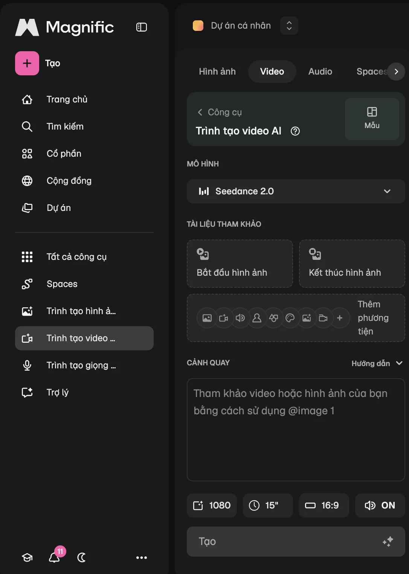Click help icon beside Trình tạo video AI
The width and height of the screenshot is (409, 574).
click(295, 131)
